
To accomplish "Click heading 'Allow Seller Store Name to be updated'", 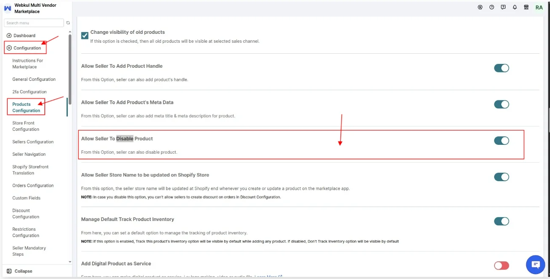I will click(x=145, y=175).
